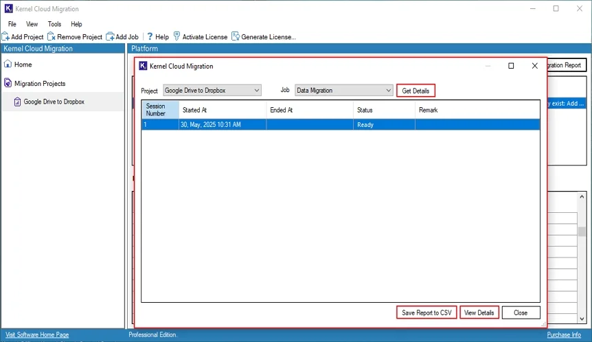592x342 pixels.
Task: Open the Help menu in menu bar
Action: coord(76,24)
